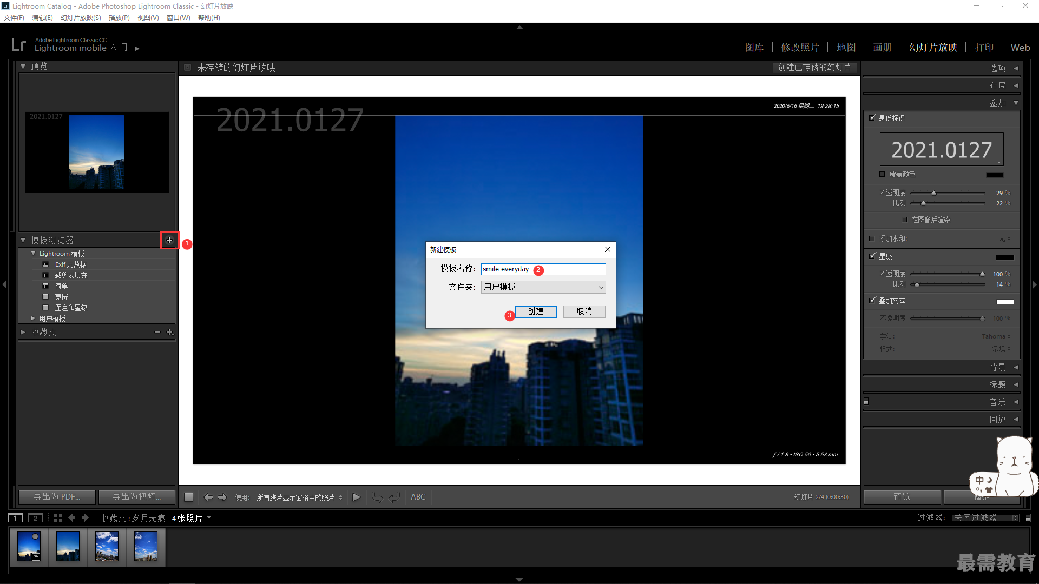
Task: Expand 用户模板 folder
Action: point(33,318)
